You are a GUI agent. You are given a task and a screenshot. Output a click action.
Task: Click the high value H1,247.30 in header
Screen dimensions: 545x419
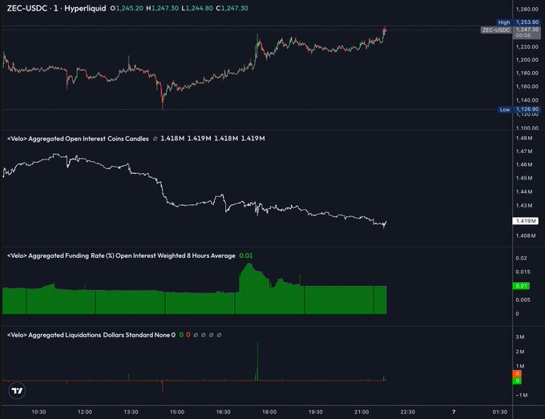[x=163, y=8]
